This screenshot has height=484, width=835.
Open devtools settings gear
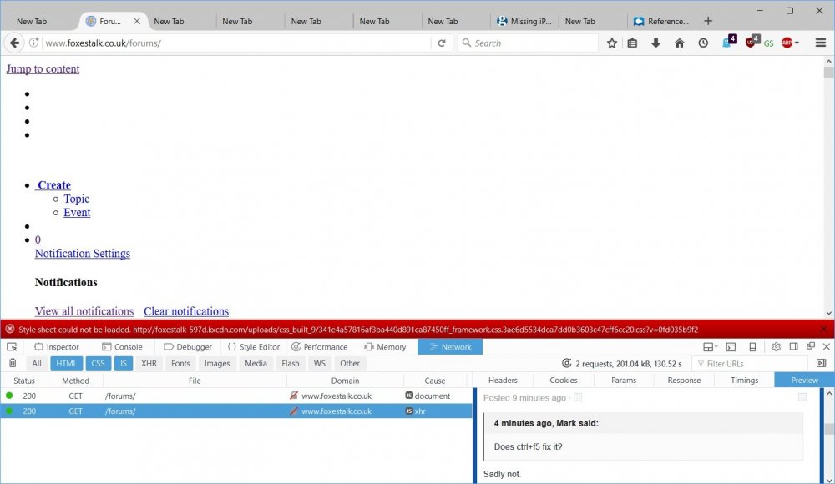coord(776,346)
